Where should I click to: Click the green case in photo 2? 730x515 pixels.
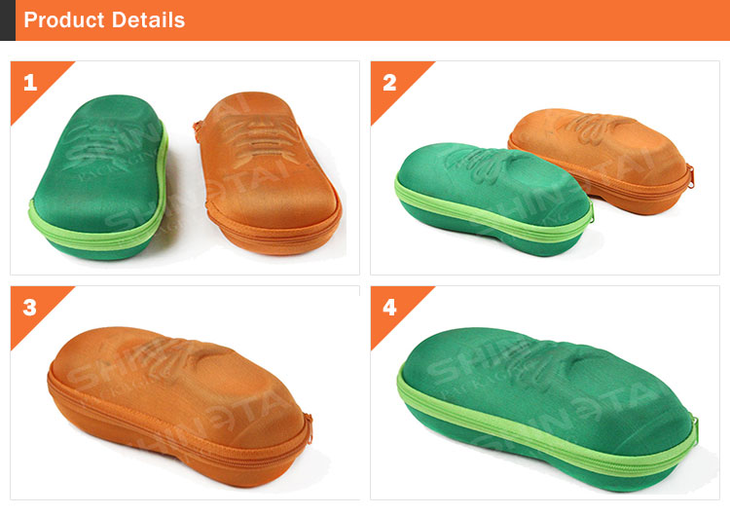[x=493, y=200]
